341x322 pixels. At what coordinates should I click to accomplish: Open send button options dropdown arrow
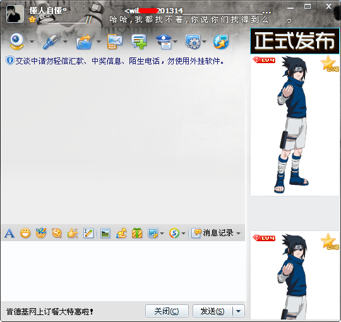(239, 311)
